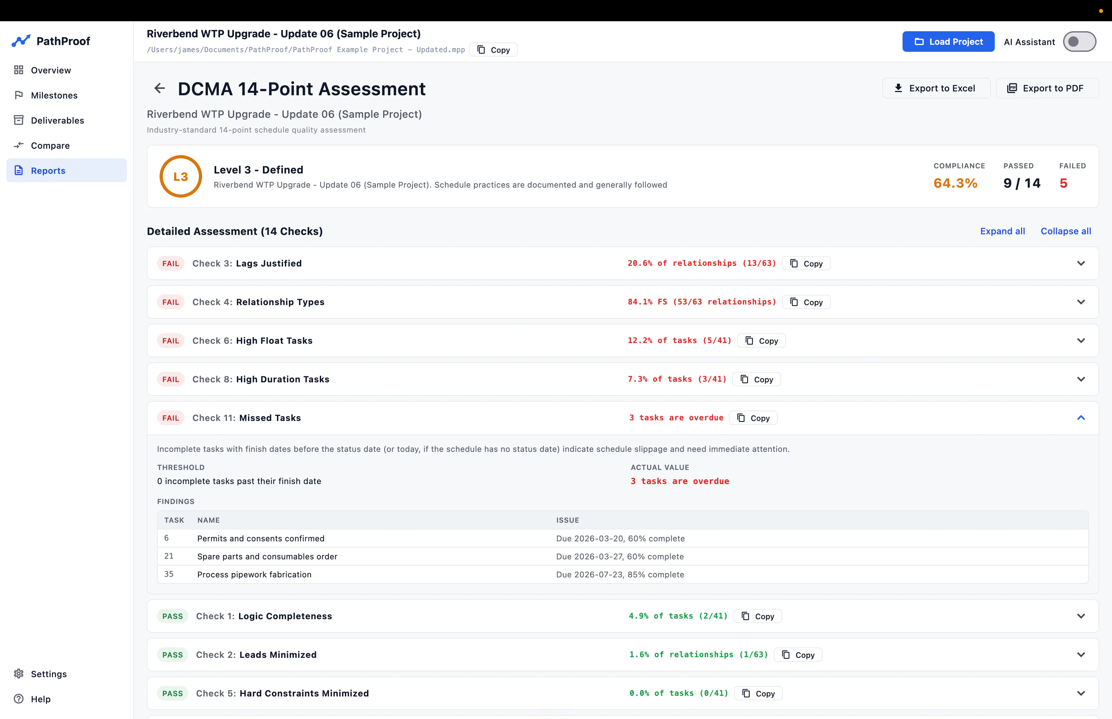The width and height of the screenshot is (1112, 719).
Task: Select Spare parts and consumables order row
Action: coord(623,556)
